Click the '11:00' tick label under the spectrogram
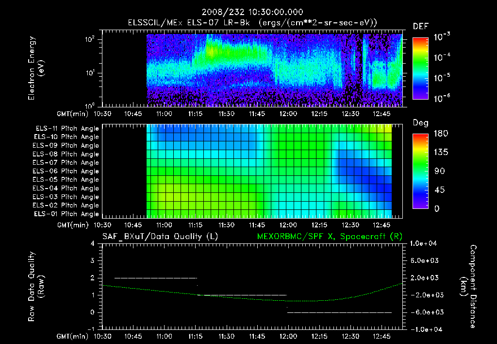The height and width of the screenshot is (344, 497). point(164,114)
